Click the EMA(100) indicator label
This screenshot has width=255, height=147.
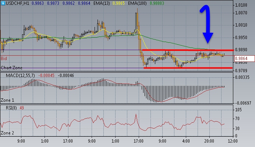click(x=137, y=3)
